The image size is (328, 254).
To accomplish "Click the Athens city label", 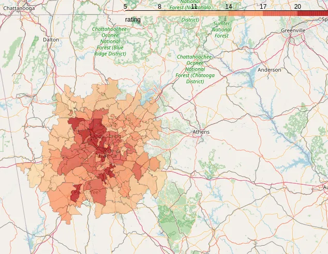I will click(x=201, y=132).
